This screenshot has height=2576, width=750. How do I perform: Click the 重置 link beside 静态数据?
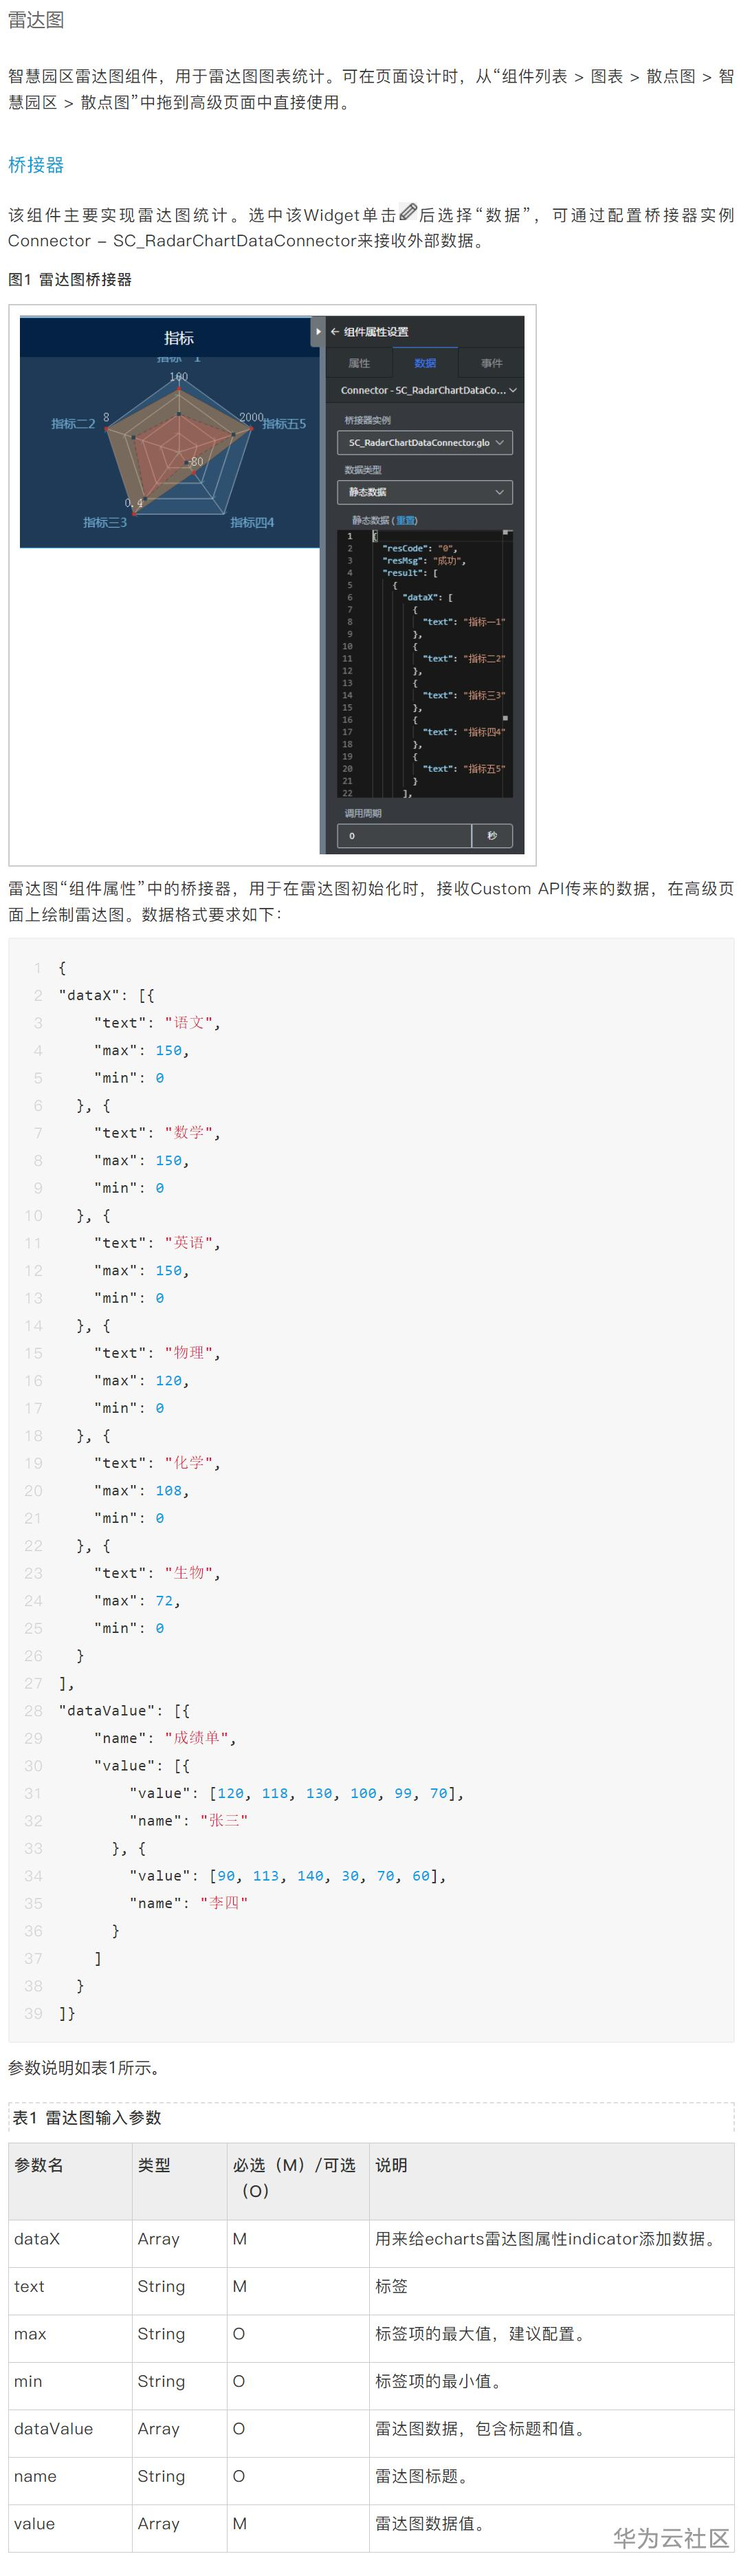(406, 520)
